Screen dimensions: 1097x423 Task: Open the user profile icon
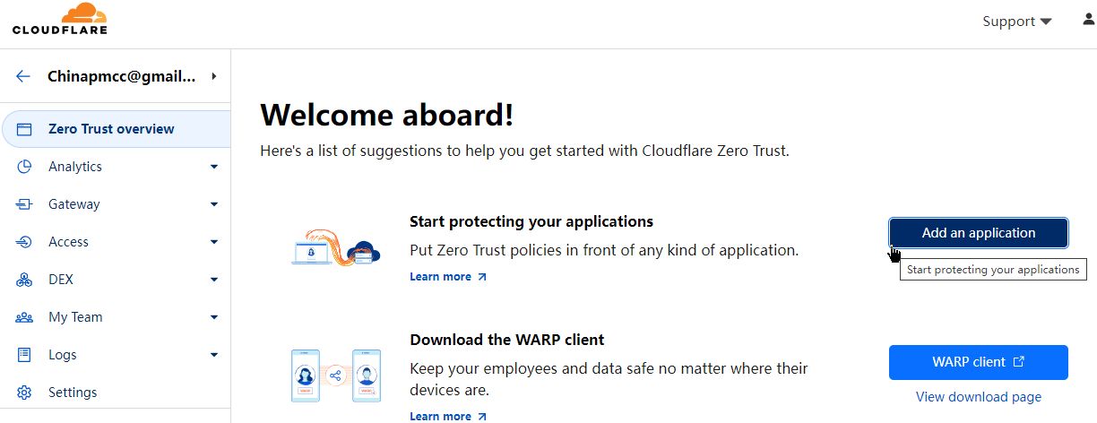[x=1088, y=20]
